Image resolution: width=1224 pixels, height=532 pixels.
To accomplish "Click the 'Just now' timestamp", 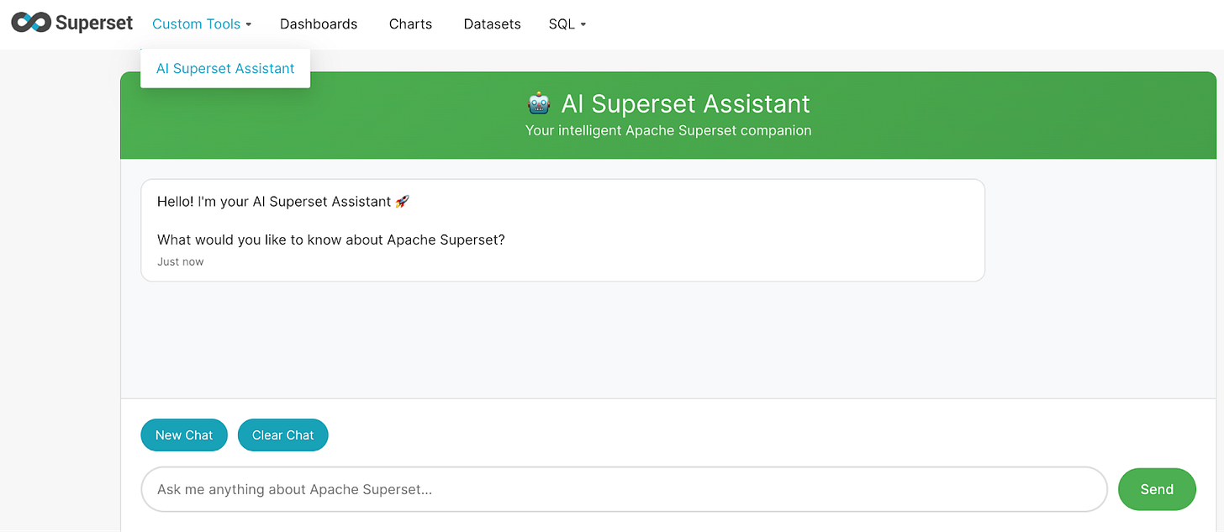I will 180,261.
